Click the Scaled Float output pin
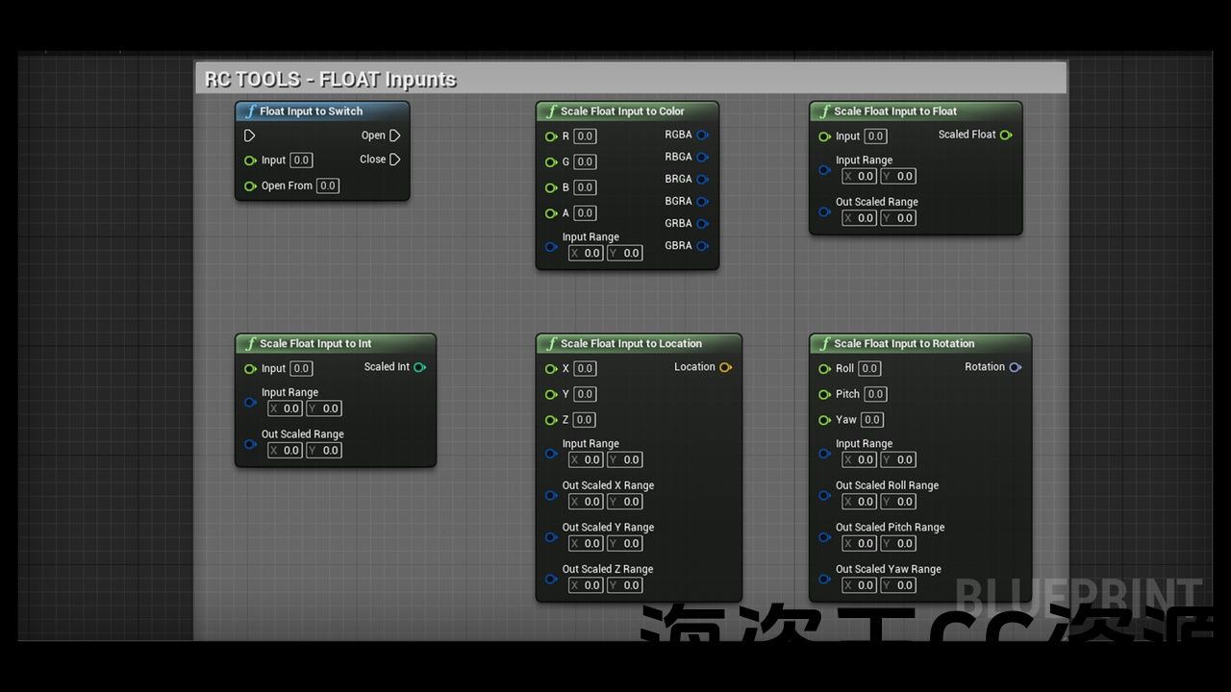Screen dimensions: 1231x692 1006,136
